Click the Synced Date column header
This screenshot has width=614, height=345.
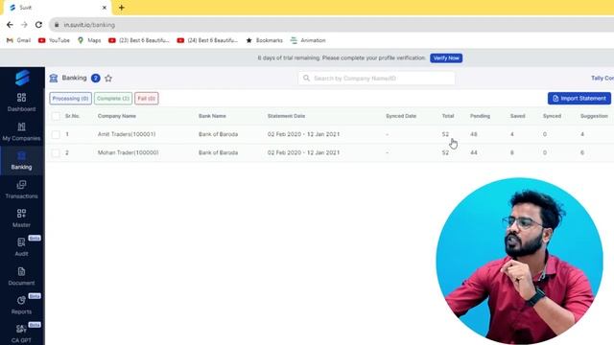(401, 116)
